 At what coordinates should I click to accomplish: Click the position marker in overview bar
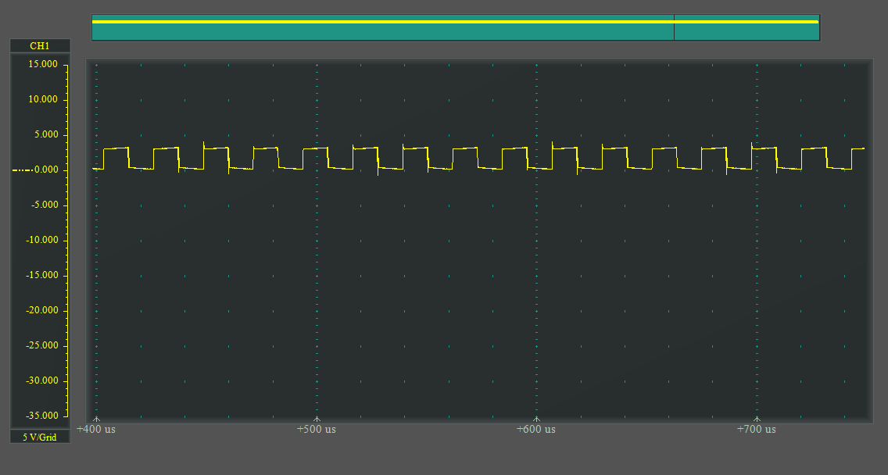tap(674, 27)
